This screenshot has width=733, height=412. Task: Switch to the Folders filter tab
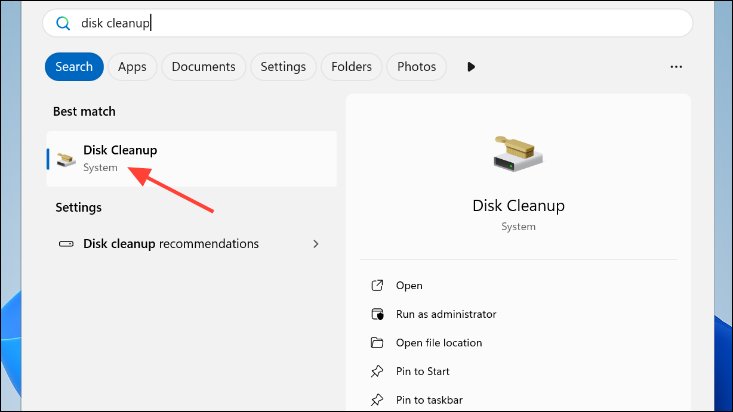click(352, 67)
